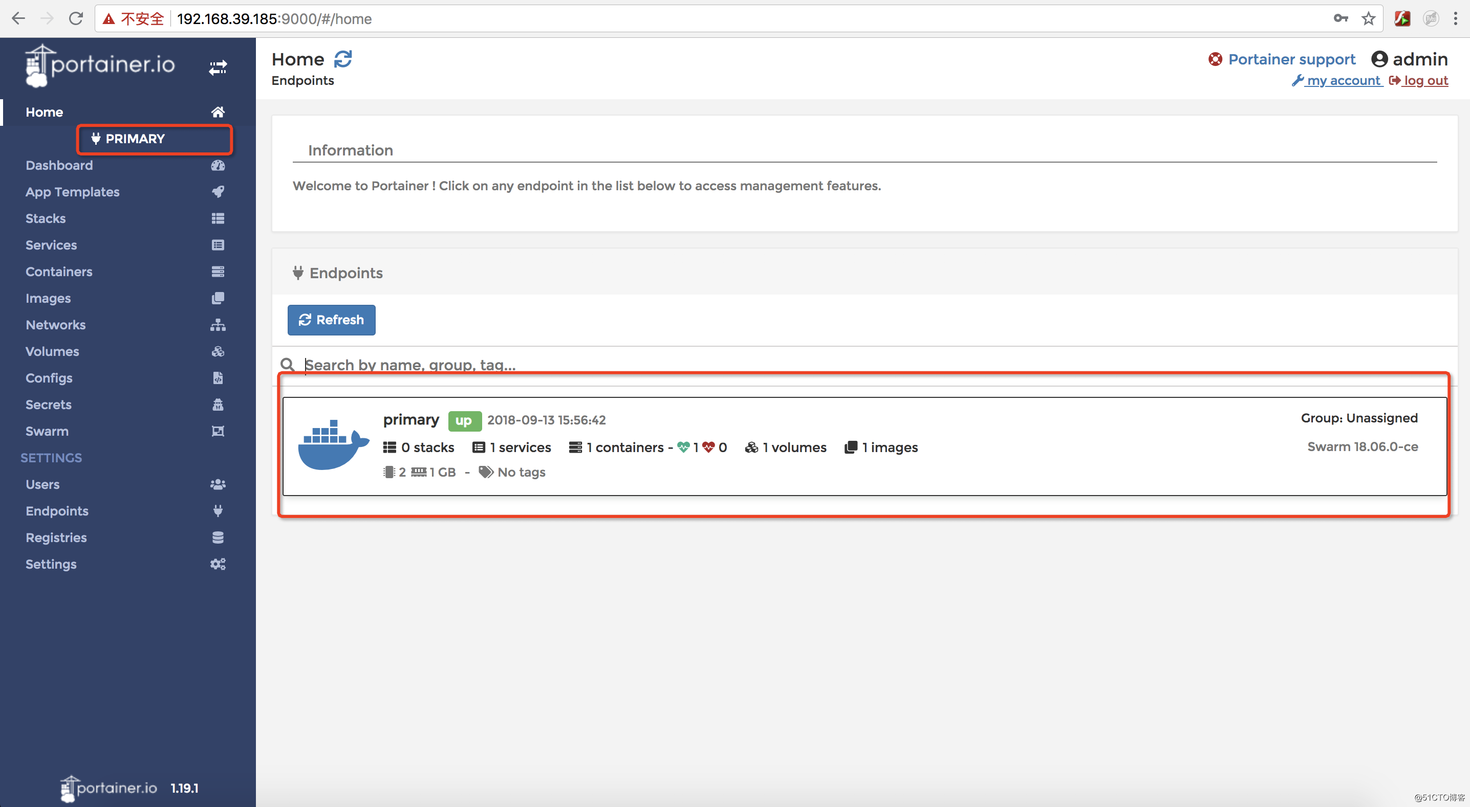Screen dimensions: 1470x807
Task: Open Swarm in the sidebar
Action: pyautogui.click(x=47, y=431)
